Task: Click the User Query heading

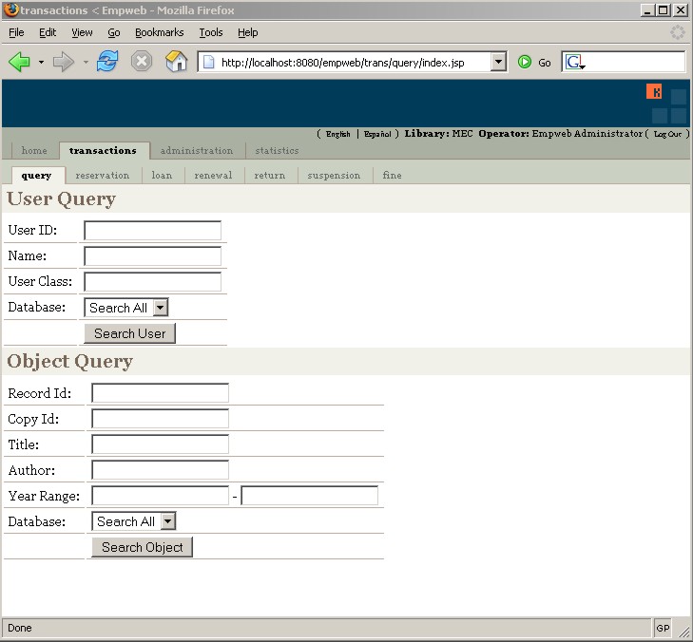Action: 61,198
